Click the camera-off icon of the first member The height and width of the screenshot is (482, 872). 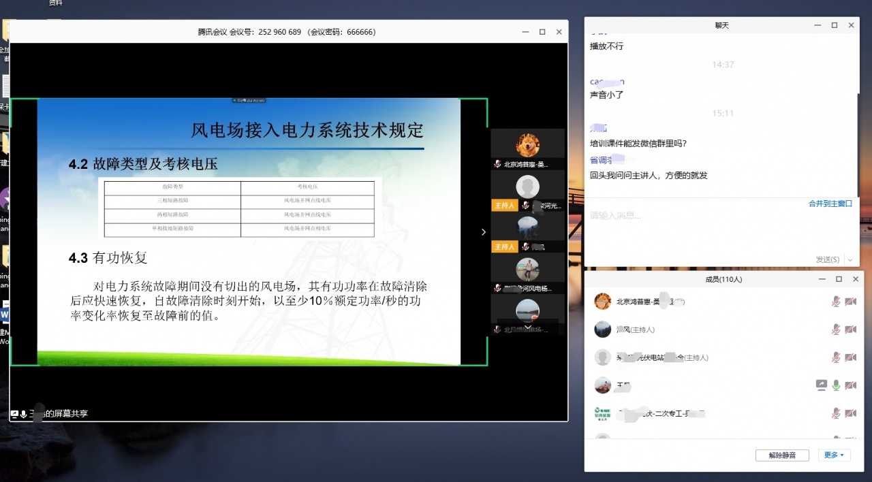tap(850, 302)
